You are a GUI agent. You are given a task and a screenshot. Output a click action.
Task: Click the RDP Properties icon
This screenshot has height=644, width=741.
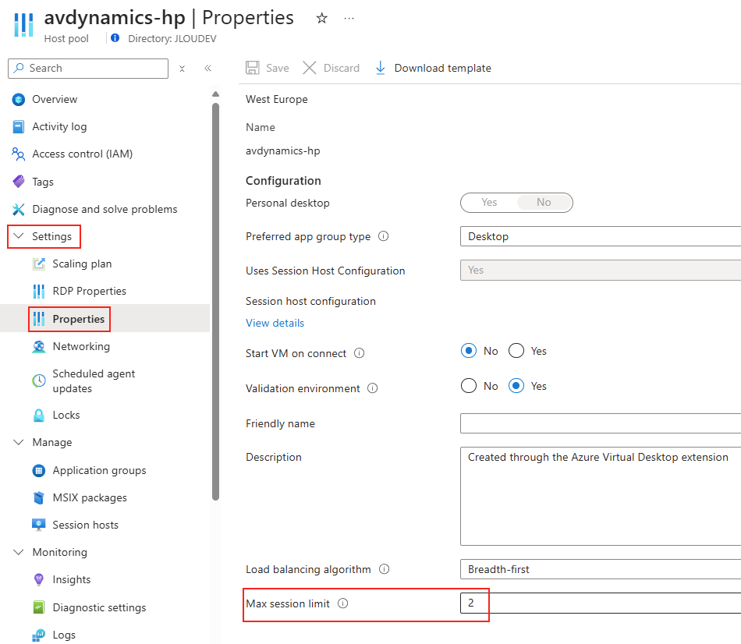[39, 292]
